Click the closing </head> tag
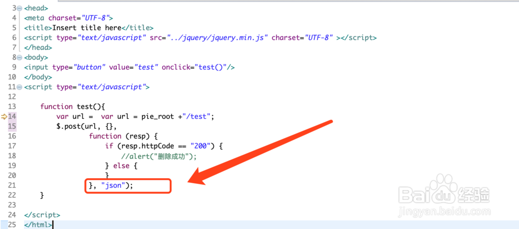Image resolution: width=519 pixels, height=229 pixels. tap(38, 48)
